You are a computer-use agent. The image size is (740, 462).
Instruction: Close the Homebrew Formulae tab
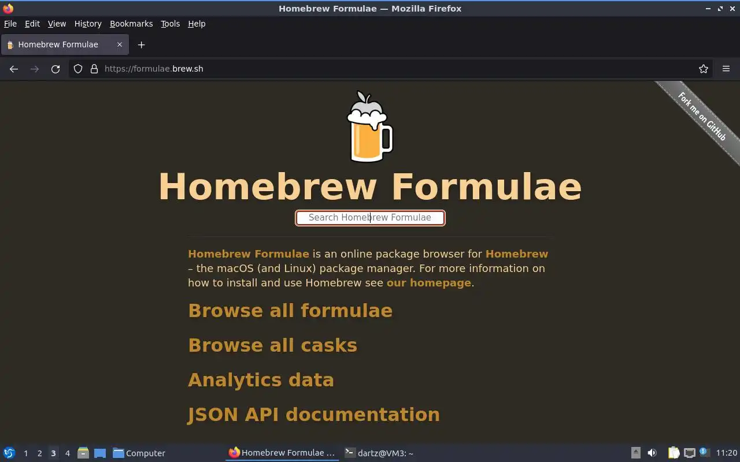tap(120, 44)
